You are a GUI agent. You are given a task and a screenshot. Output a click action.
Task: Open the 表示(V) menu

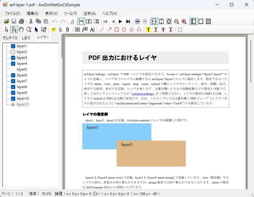click(x=51, y=13)
